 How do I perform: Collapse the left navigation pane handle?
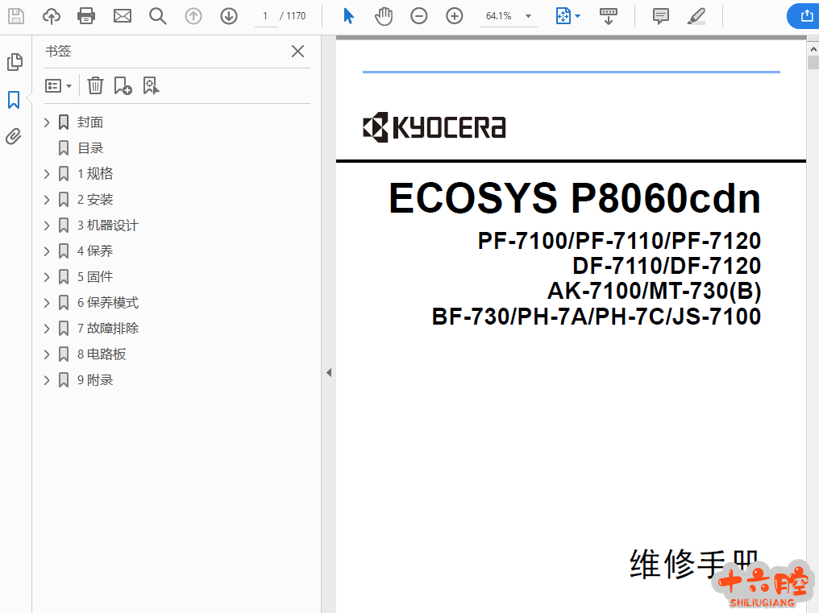tap(329, 372)
